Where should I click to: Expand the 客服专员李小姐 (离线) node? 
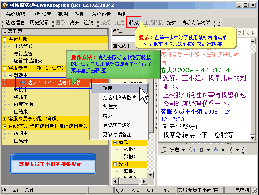pyautogui.click(x=4, y=119)
